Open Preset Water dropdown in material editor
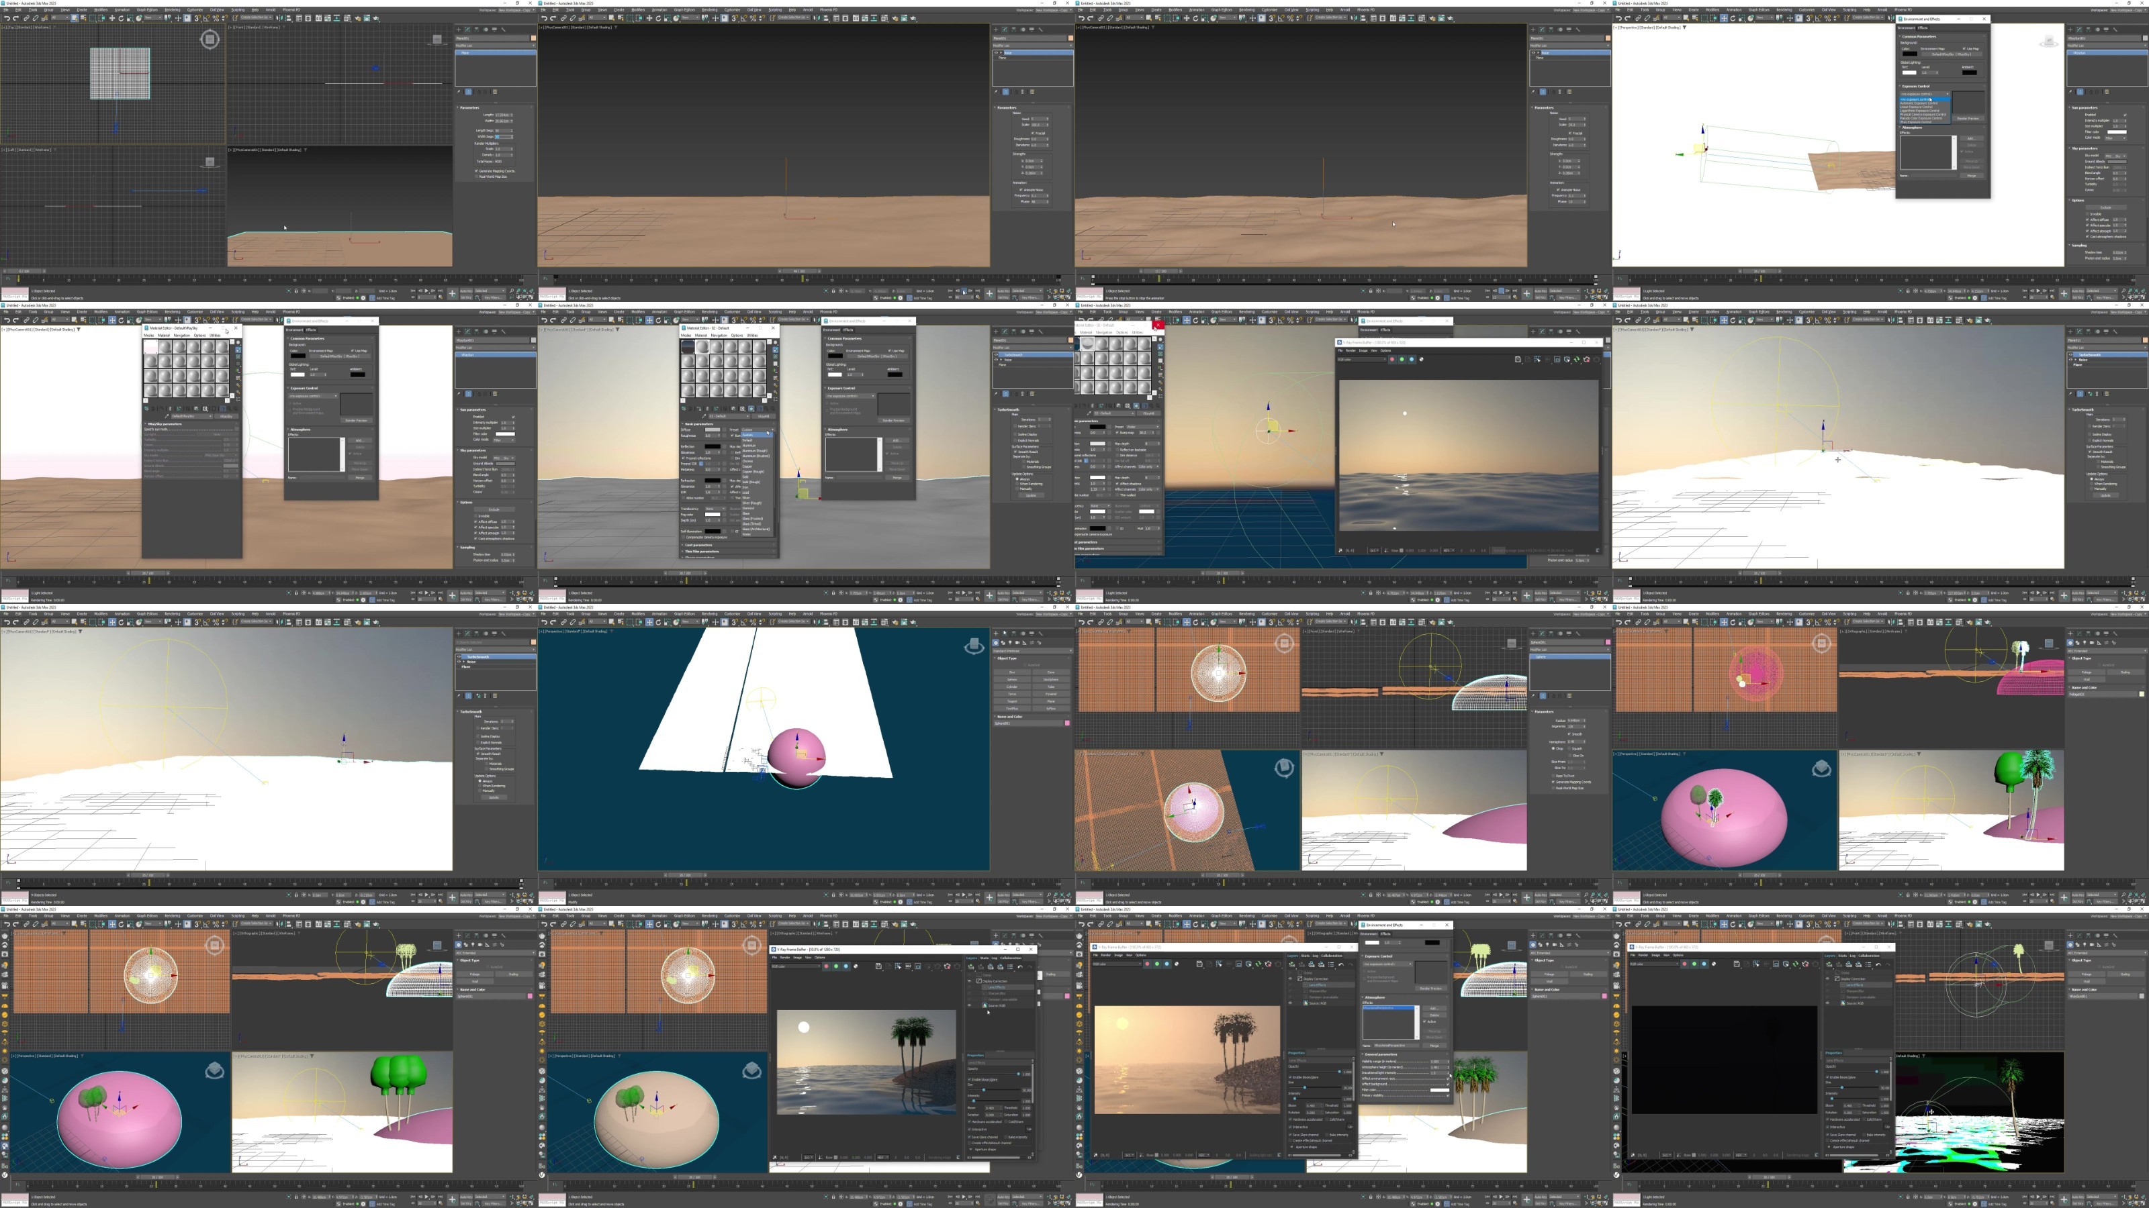Screen dimensions: 2149x1208 coord(1143,427)
